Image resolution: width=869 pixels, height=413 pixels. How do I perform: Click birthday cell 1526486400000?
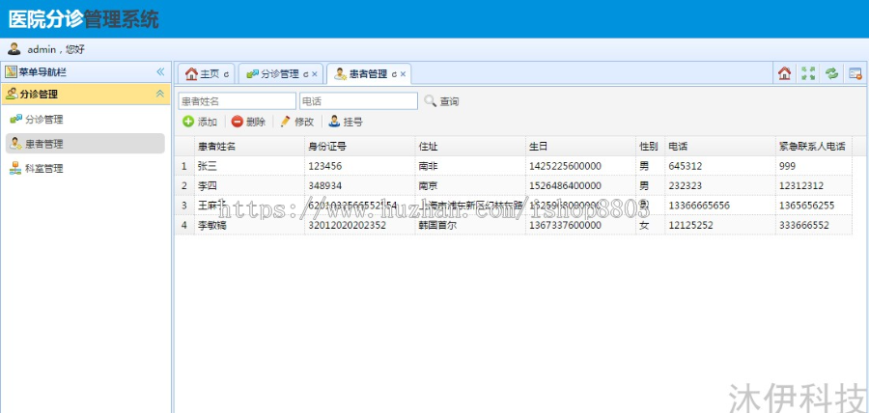click(581, 185)
